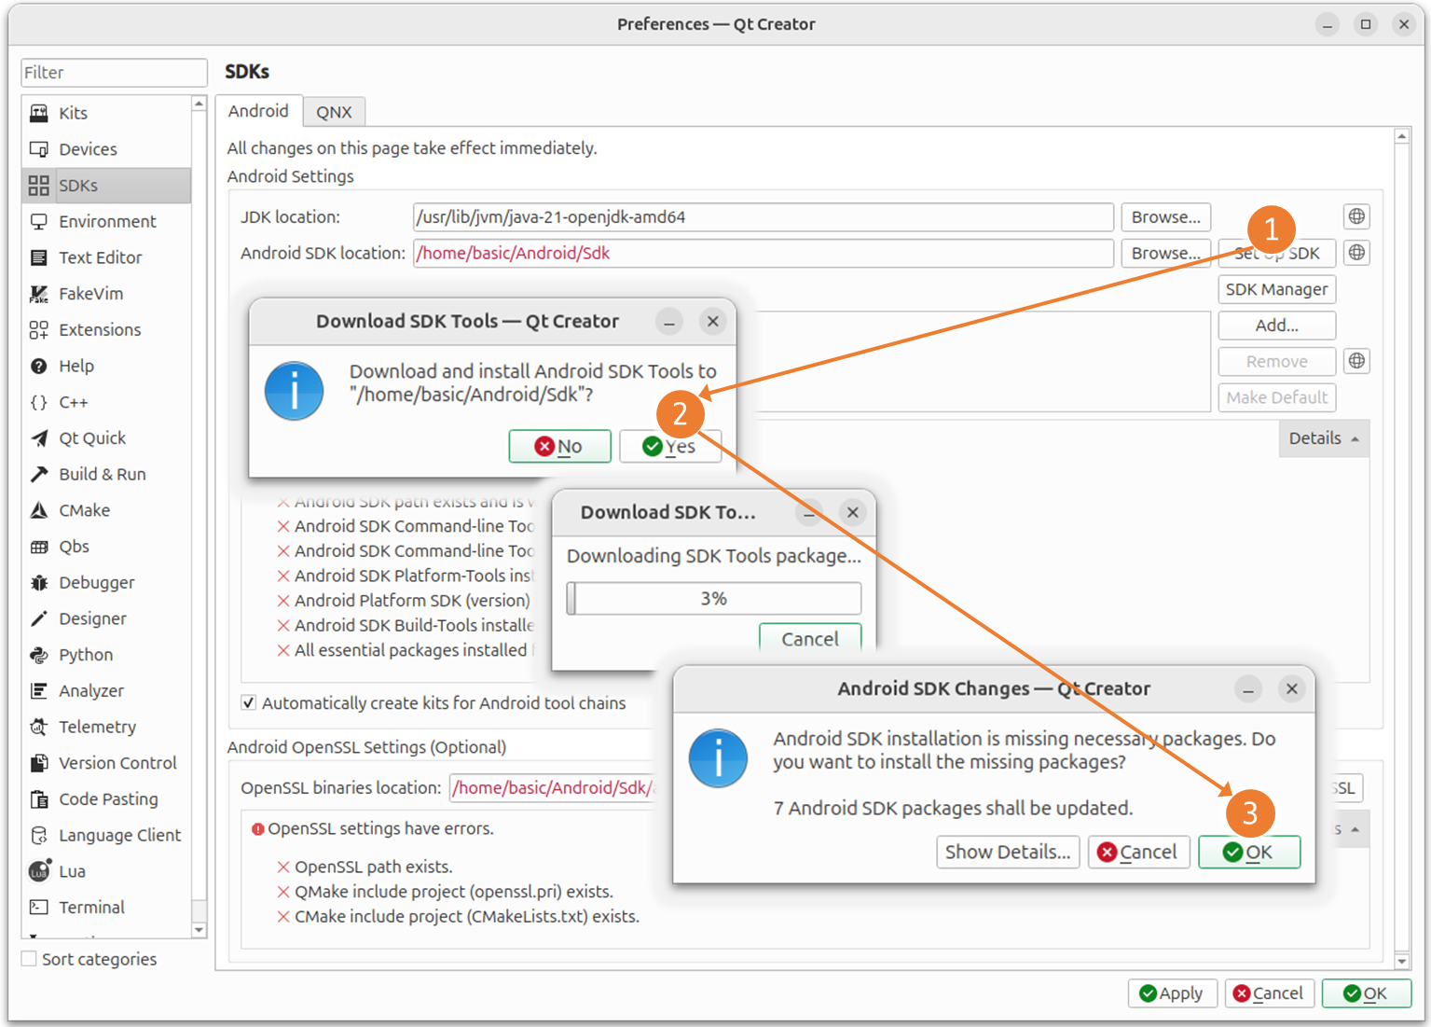Open the Kits category icon
The width and height of the screenshot is (1431, 1027).
pyautogui.click(x=38, y=113)
